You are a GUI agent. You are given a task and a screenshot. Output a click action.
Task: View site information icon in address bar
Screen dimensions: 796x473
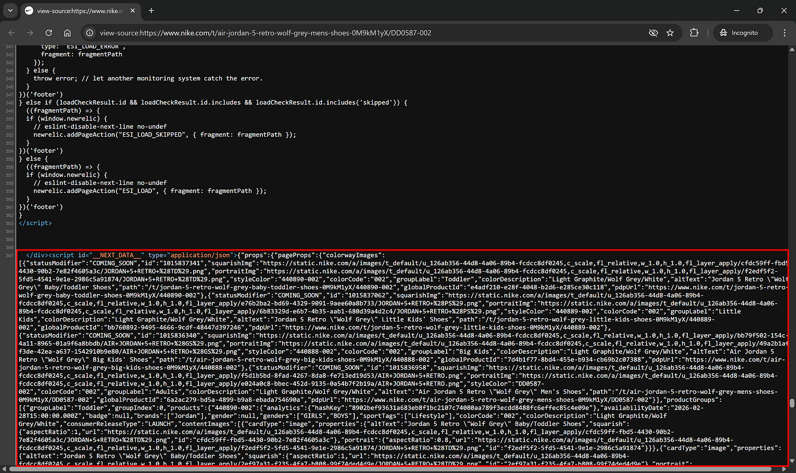pos(90,33)
